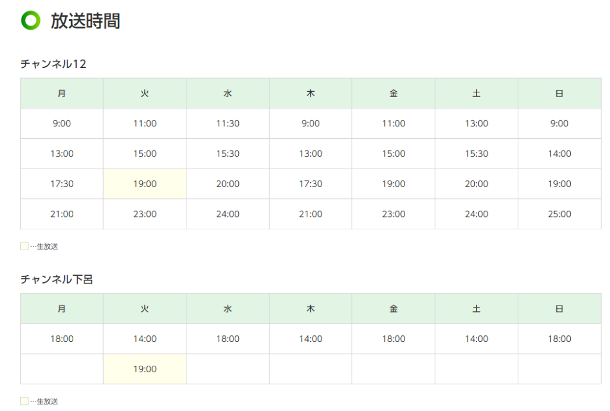The width and height of the screenshot is (610, 411).
Task: Click the 生放送 legend swatch under チャンネル下呂 table
Action: (24, 401)
